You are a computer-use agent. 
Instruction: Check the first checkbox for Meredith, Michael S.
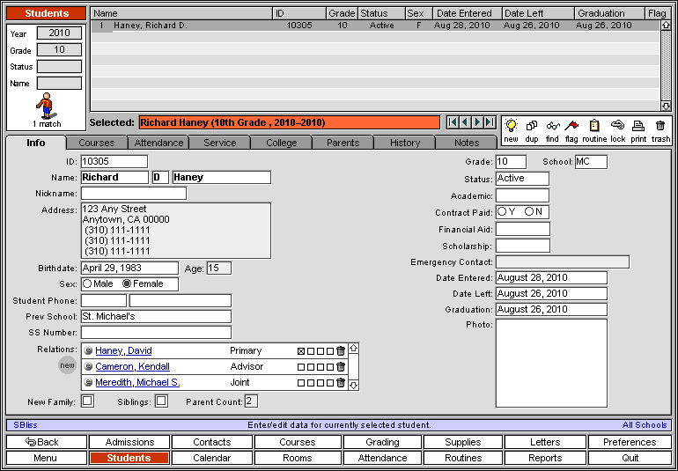[301, 383]
